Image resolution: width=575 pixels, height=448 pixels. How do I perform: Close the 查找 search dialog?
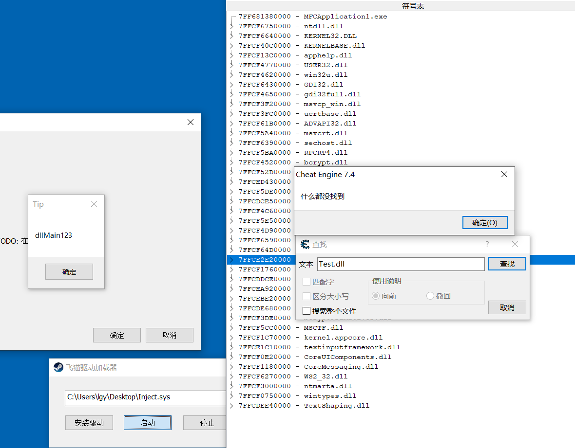tap(515, 244)
